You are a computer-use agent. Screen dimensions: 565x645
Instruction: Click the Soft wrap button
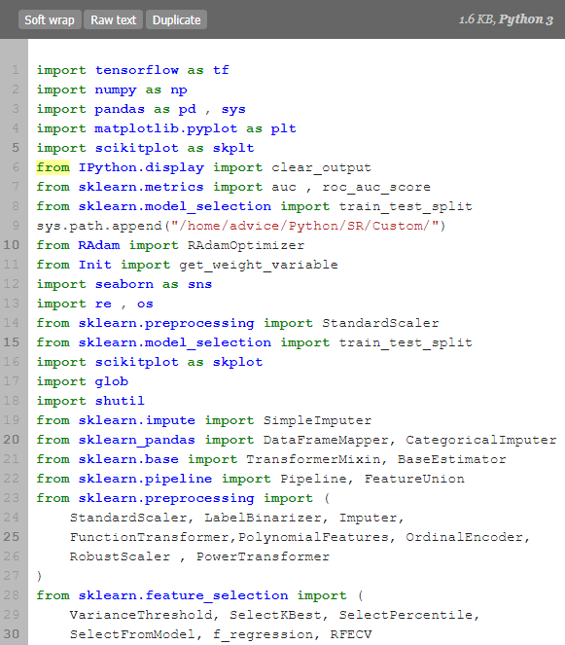pos(50,19)
